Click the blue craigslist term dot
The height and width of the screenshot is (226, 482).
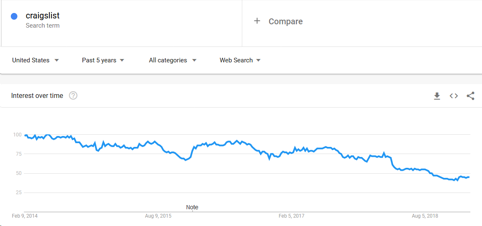coord(14,16)
